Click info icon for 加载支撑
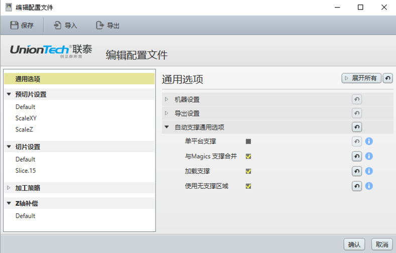Screen dimensions: 396x253 pyautogui.click(x=369, y=171)
